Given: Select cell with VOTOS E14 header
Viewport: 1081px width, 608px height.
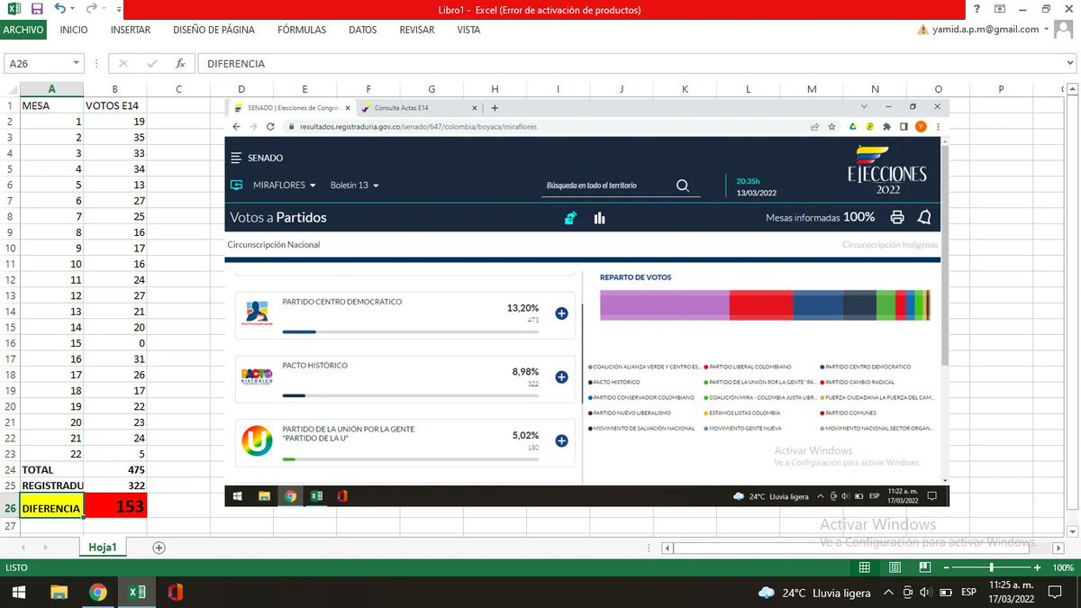Looking at the screenshot, I should pyautogui.click(x=115, y=105).
